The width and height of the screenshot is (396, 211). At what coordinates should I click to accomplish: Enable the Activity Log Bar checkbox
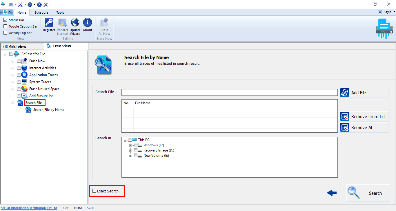click(x=5, y=33)
